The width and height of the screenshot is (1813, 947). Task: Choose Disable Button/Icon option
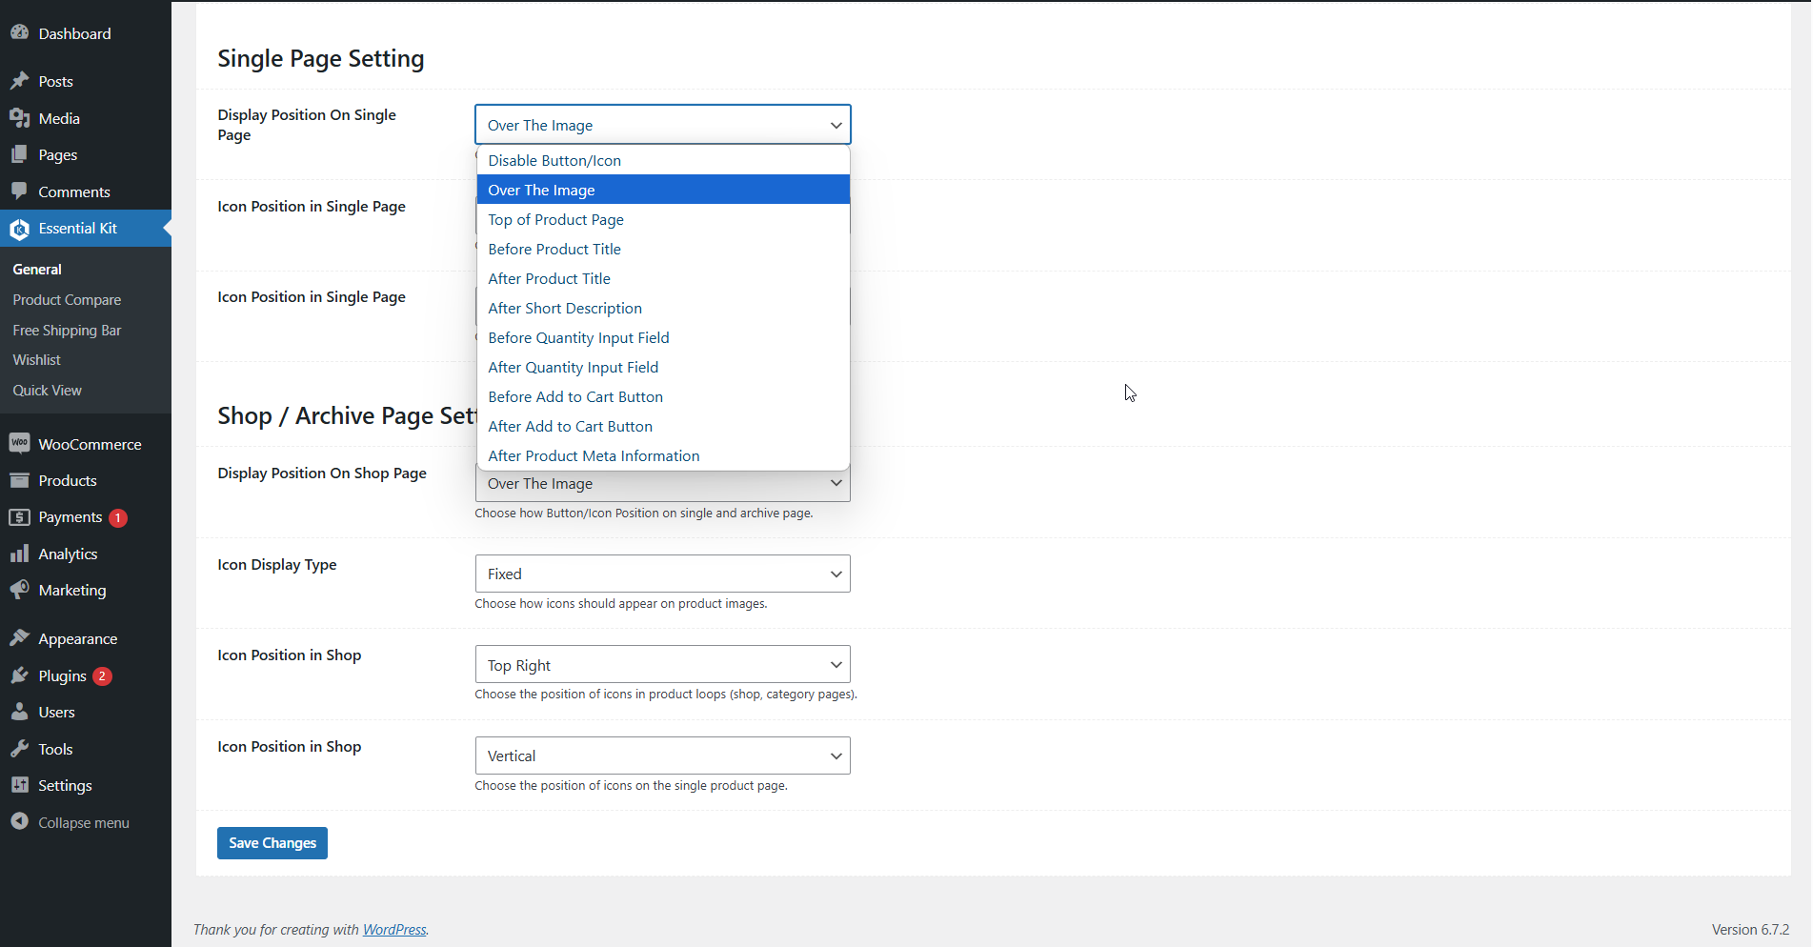[x=663, y=160]
